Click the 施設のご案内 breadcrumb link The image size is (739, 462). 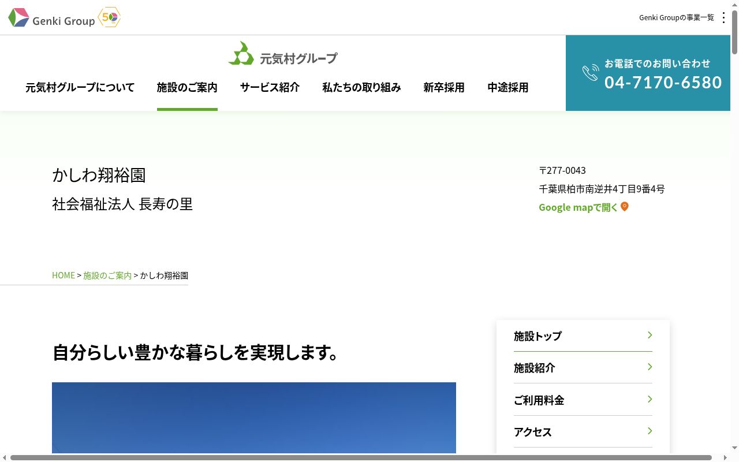coord(107,275)
